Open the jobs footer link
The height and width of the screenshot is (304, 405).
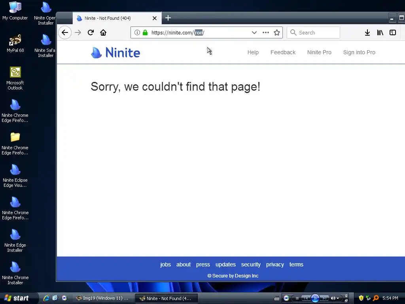coord(165,264)
